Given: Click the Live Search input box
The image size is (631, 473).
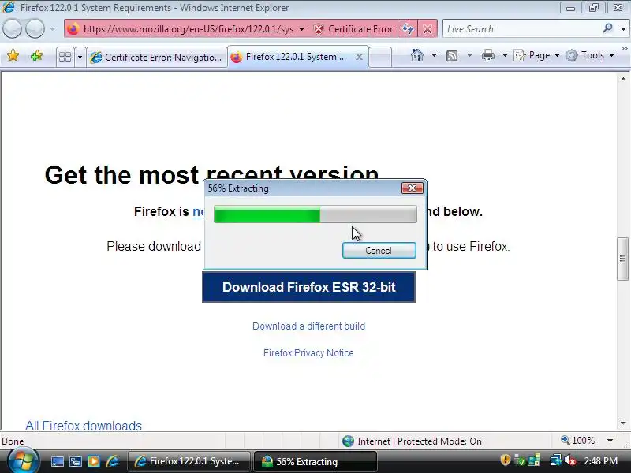Looking at the screenshot, I should (x=521, y=29).
